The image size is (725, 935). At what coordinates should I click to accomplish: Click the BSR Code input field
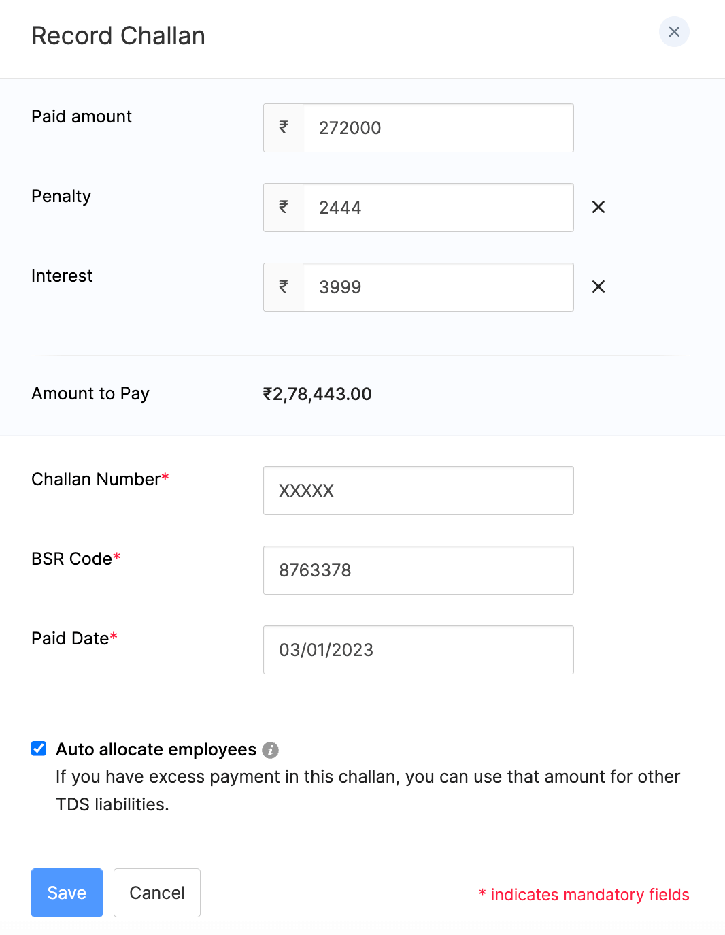click(x=418, y=570)
